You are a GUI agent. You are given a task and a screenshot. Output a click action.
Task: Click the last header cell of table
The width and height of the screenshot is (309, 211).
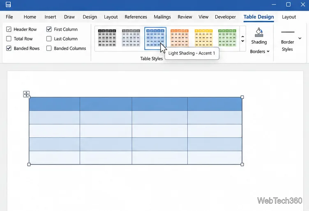point(214,104)
